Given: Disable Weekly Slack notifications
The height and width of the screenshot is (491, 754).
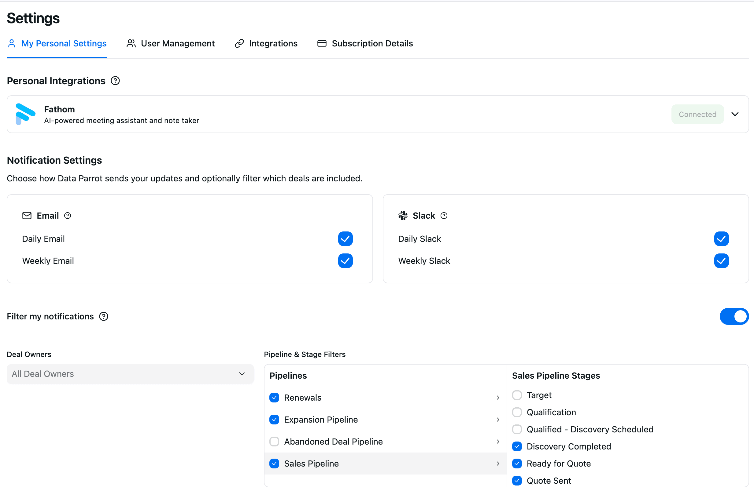Looking at the screenshot, I should [721, 261].
